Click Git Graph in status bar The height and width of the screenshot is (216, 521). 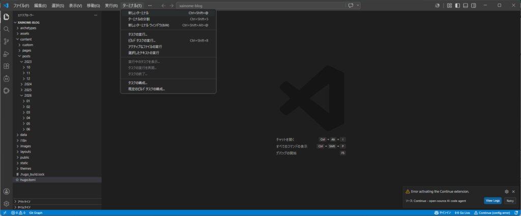click(x=36, y=212)
